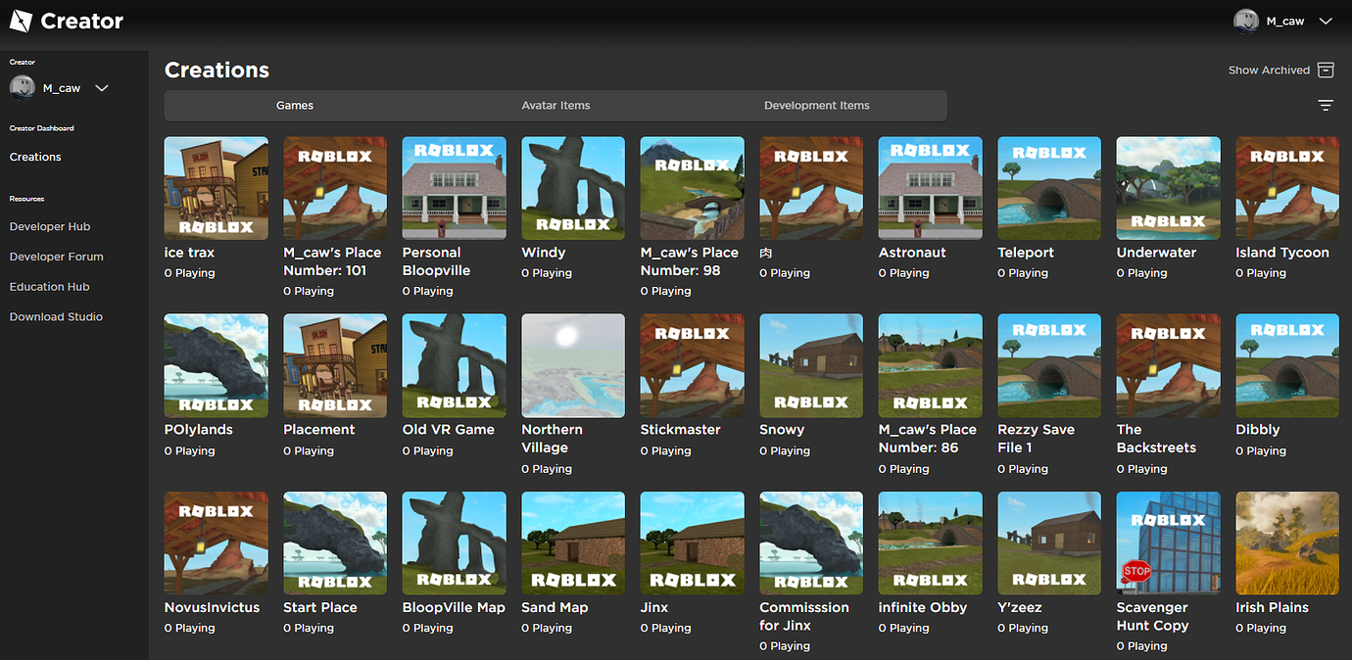Open the ice trax game thumbnail
This screenshot has width=1352, height=660.
[216, 187]
